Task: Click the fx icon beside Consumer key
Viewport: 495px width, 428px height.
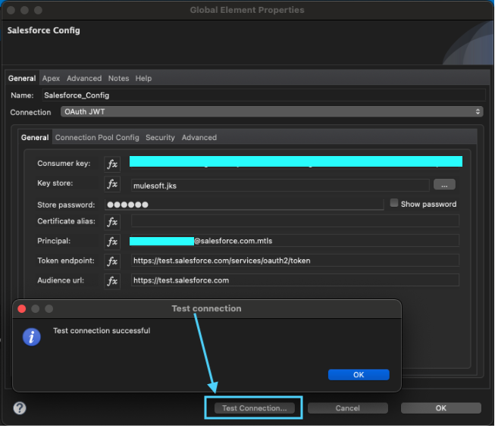Action: [x=112, y=164]
